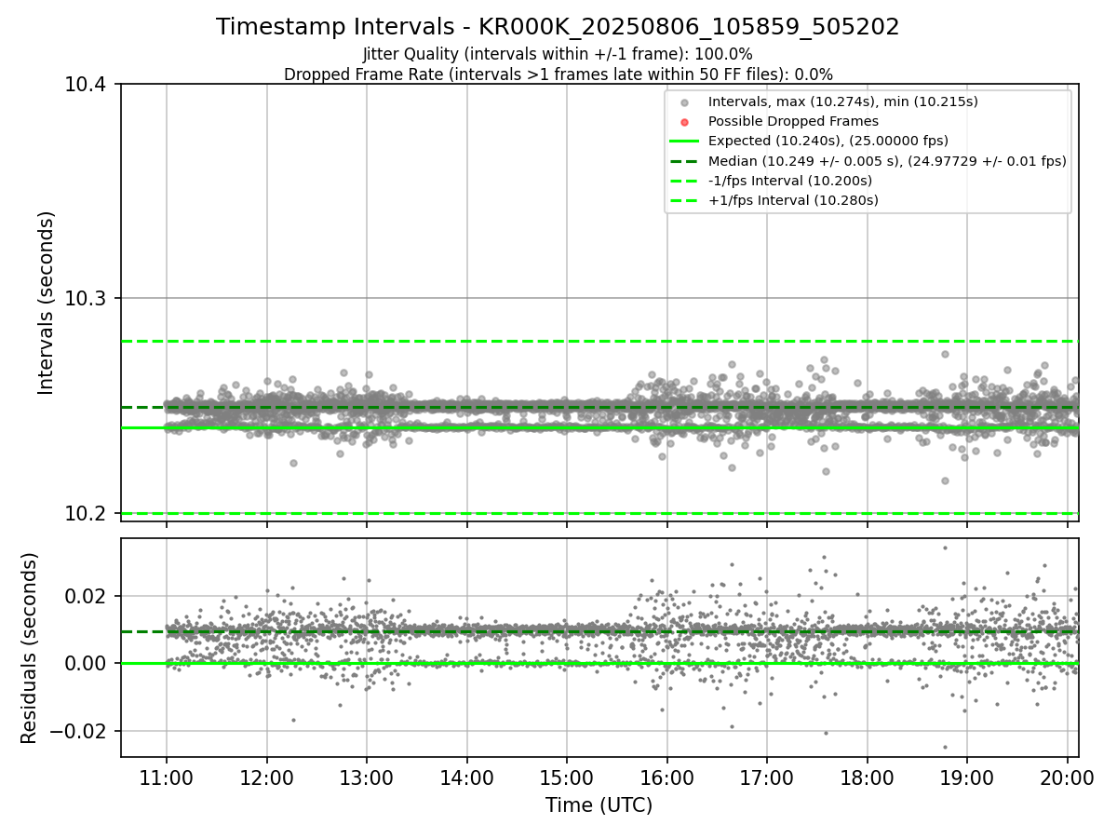Click legend entry 'Expected (10.240s), (25.00000 fps)'
The height and width of the screenshot is (838, 1117).
click(x=828, y=141)
